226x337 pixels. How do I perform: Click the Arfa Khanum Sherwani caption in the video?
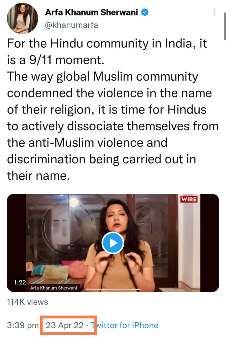54,288
